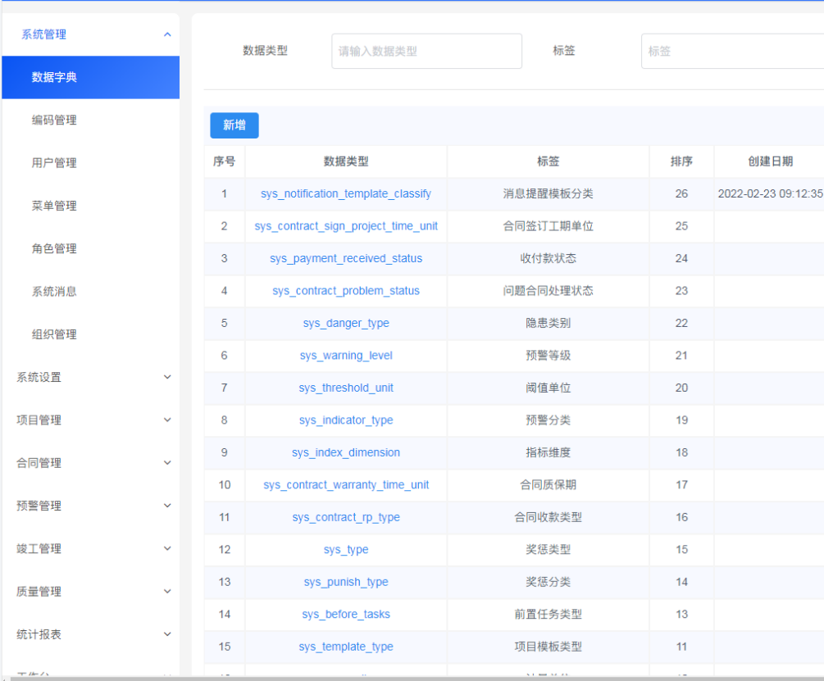Open sys_threshold_unit link
The height and width of the screenshot is (681, 824).
346,388
